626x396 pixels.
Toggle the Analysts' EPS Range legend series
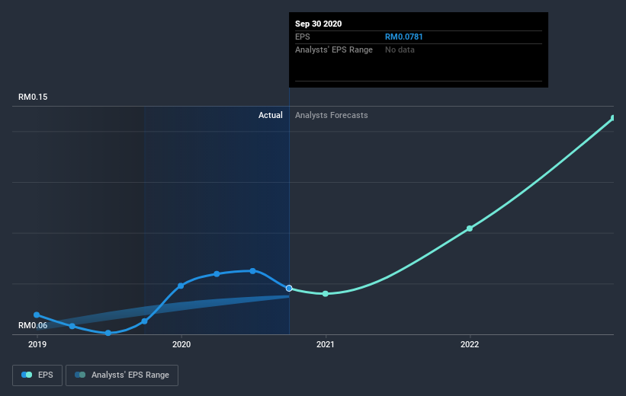point(122,375)
